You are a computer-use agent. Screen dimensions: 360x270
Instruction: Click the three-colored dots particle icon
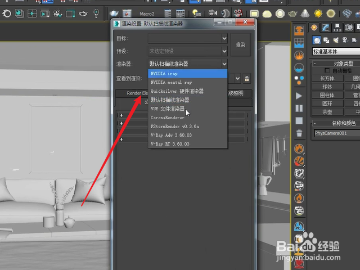tap(299, 80)
